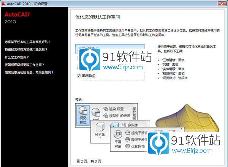Image resolution: width=228 pixels, height=167 pixels.
Task: Open link 我如何在以后更改工作空间？
Action: tap(25, 65)
